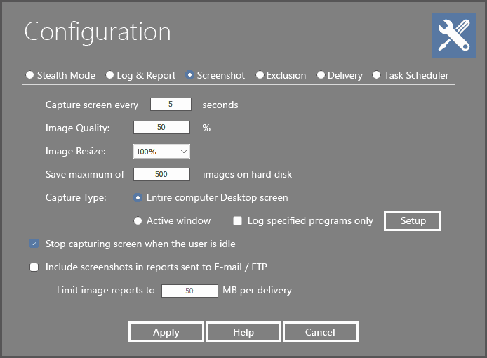The height and width of the screenshot is (358, 487).
Task: Open the Delivery settings tab
Action: pos(321,75)
